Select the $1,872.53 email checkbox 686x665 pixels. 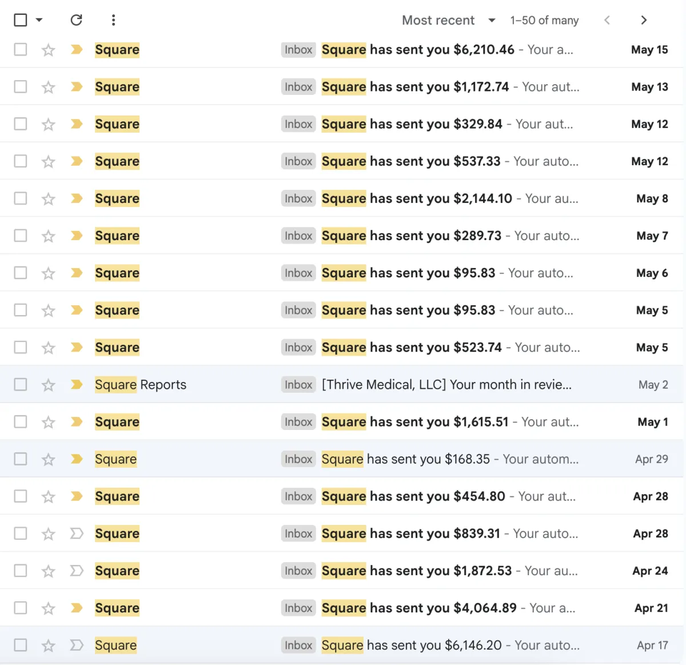[21, 571]
